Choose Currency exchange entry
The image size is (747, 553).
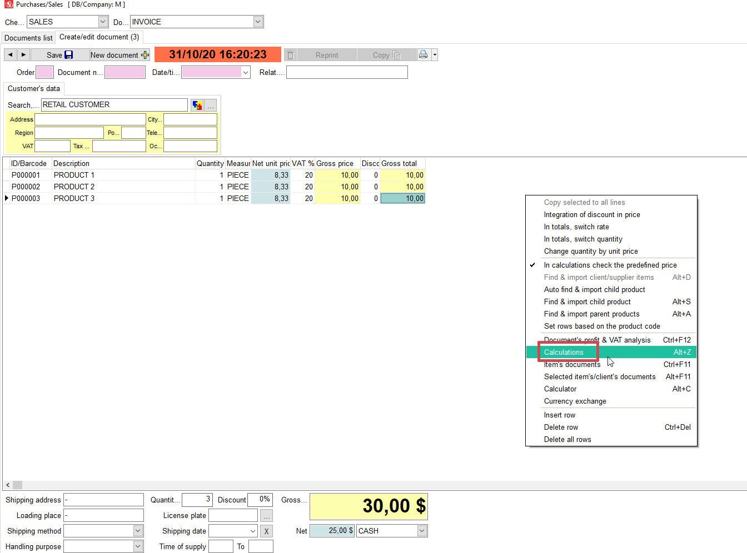611,401
